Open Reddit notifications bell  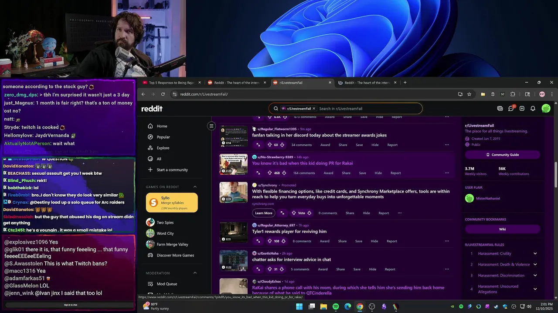(x=533, y=108)
